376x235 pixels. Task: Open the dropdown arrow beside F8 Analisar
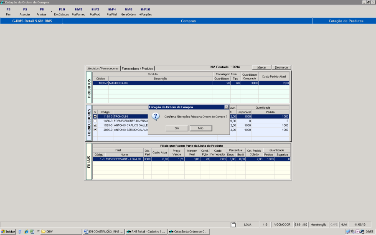pyautogui.click(x=51, y=11)
